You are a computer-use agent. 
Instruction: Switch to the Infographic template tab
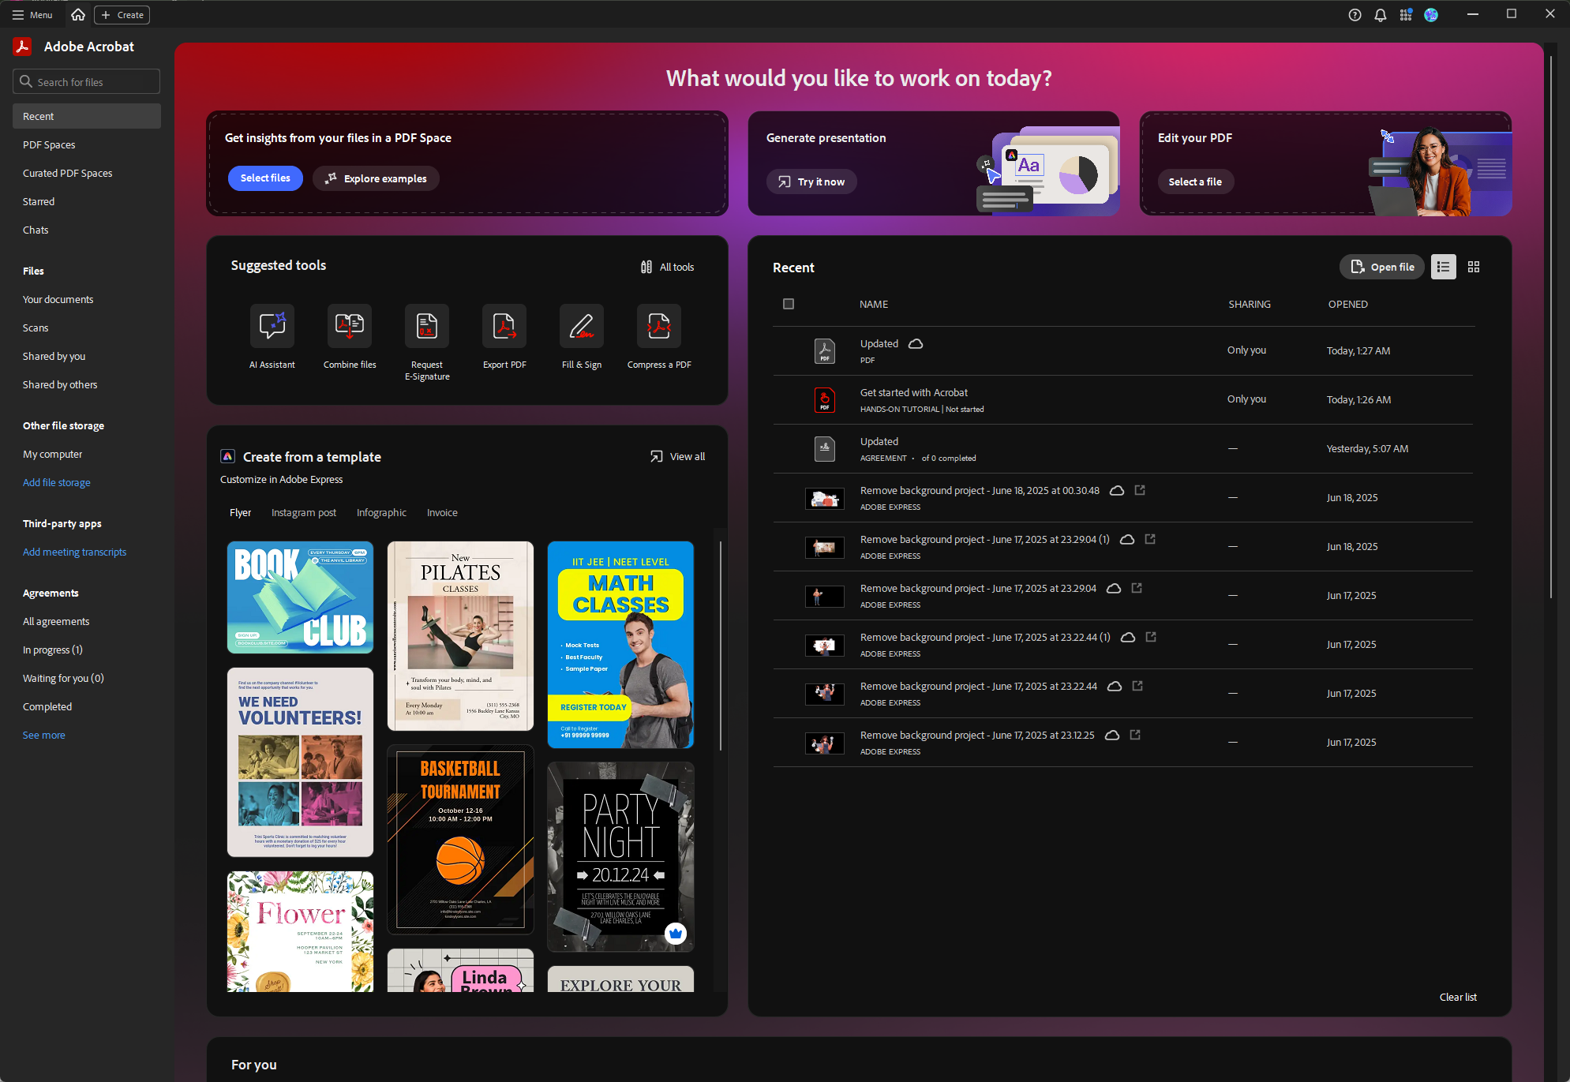point(381,512)
